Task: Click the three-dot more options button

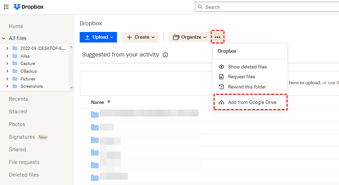Action: [x=217, y=37]
